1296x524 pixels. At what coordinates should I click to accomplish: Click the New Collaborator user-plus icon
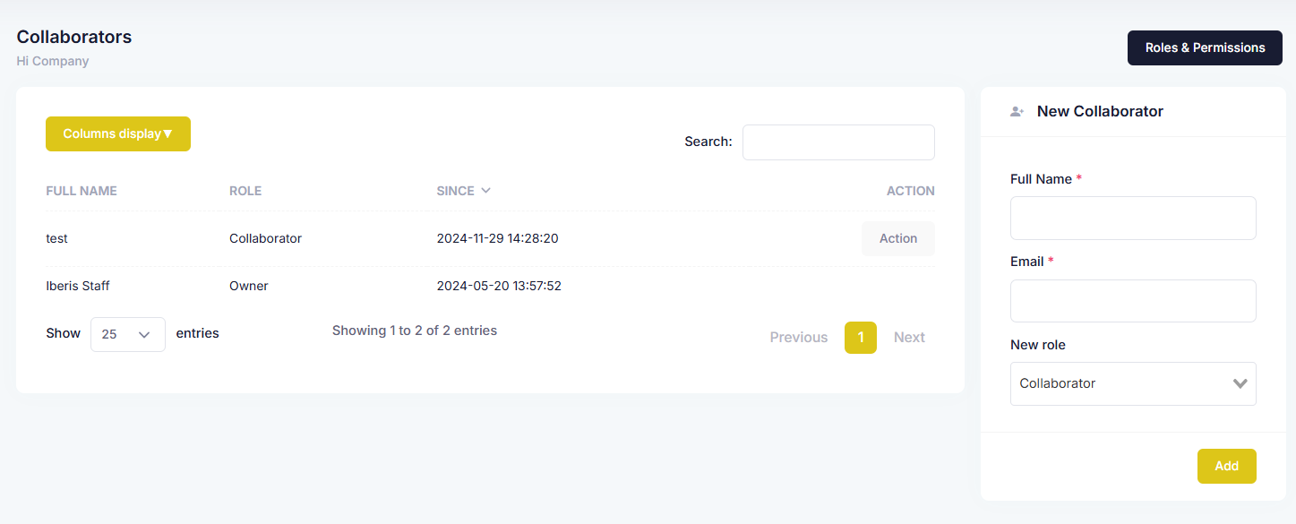[1017, 112]
